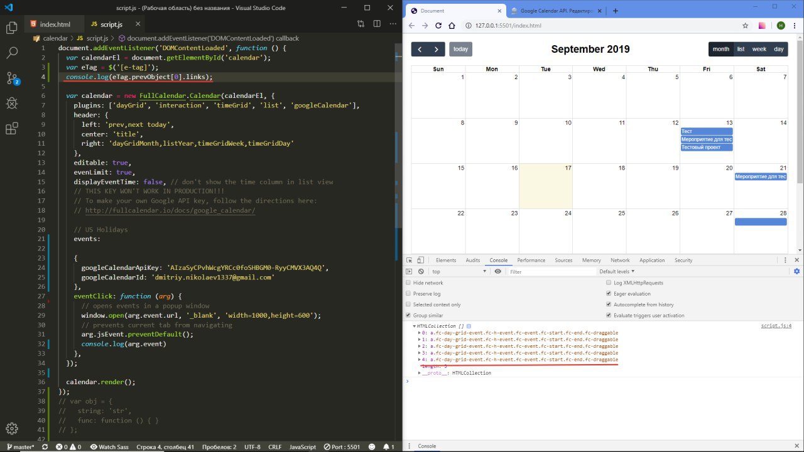Switch to the Google Calendar API browser tab
This screenshot has width=804, height=452.
coord(556,11)
